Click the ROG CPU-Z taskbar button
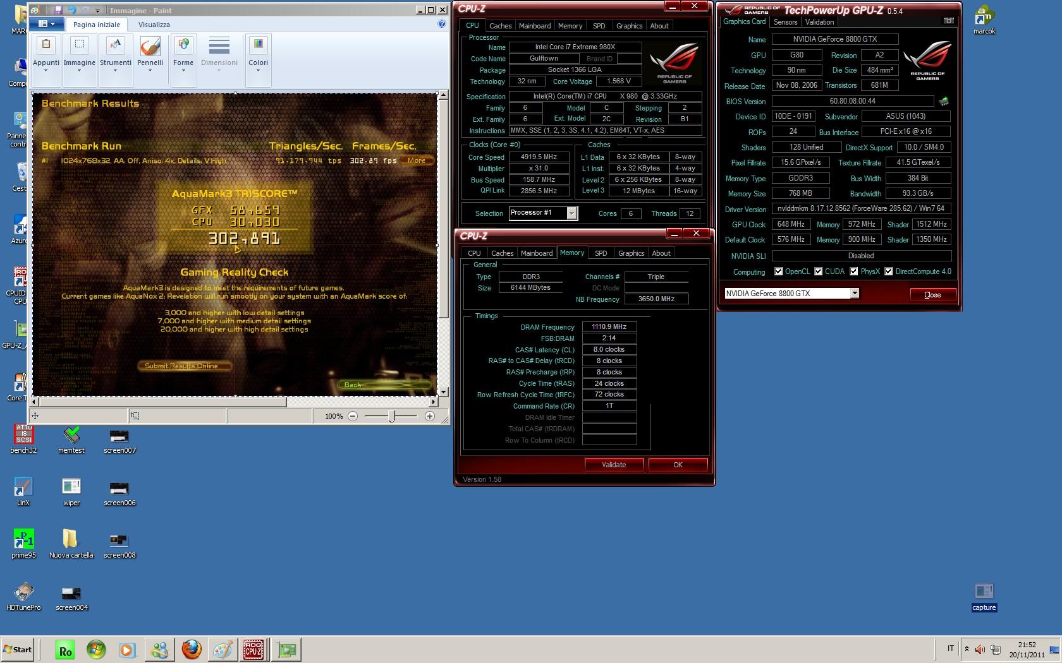Screen dimensions: 1062x663 click(253, 649)
